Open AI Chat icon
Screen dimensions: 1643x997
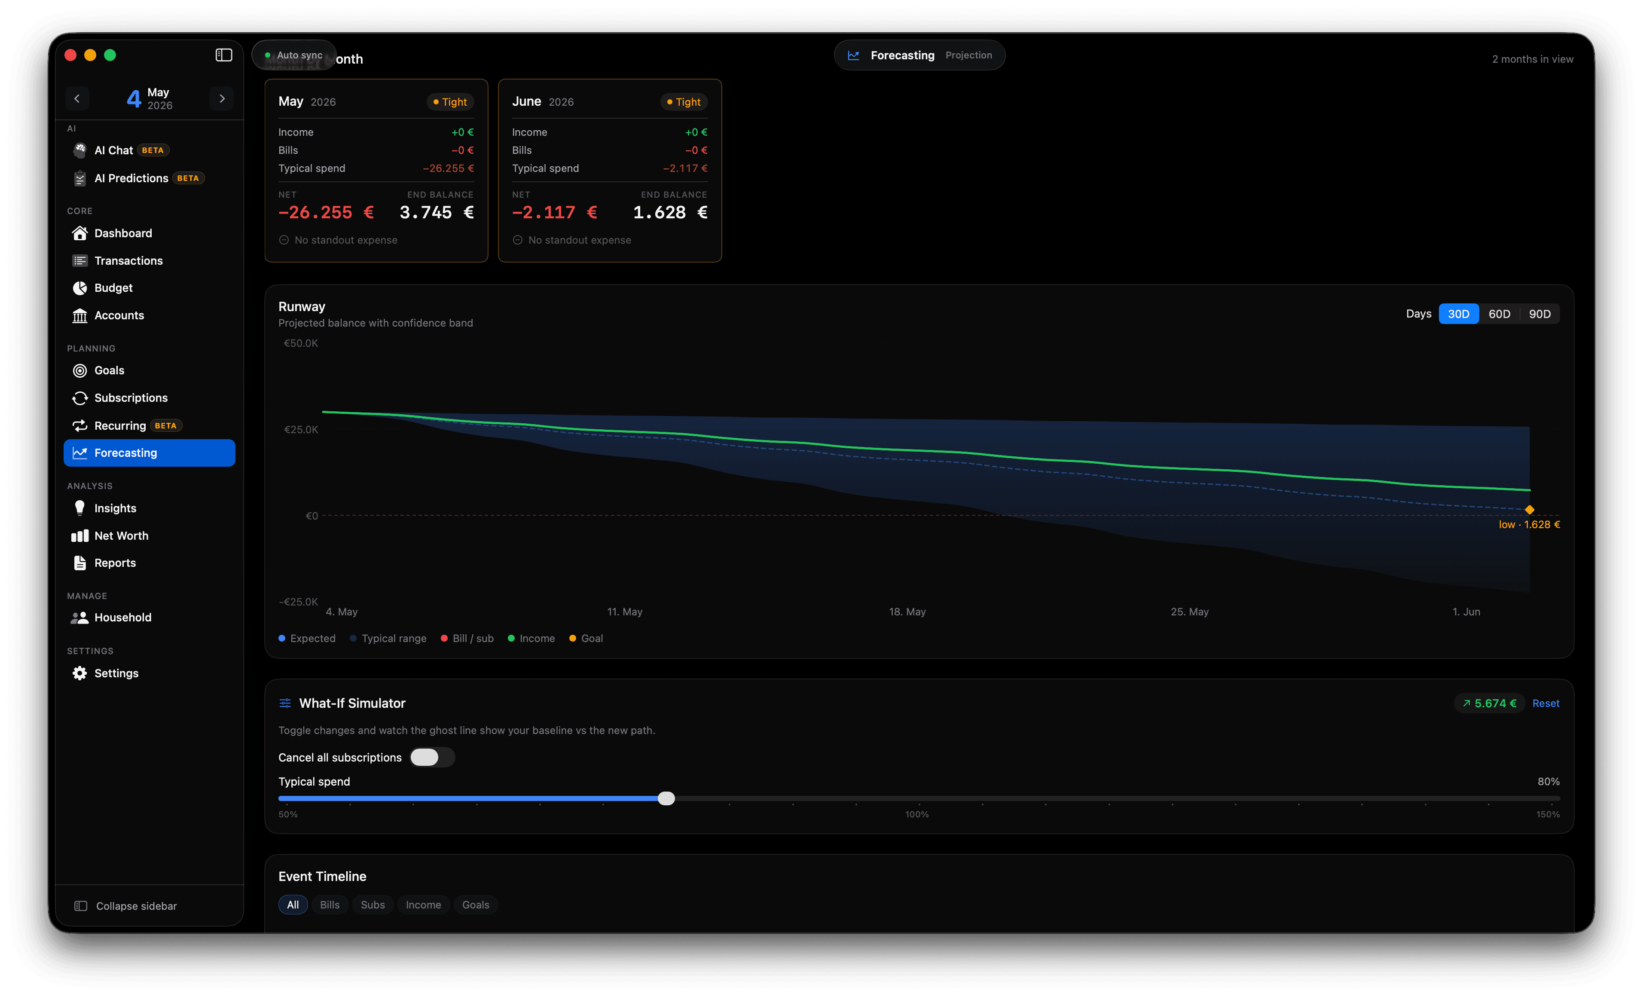click(x=80, y=150)
